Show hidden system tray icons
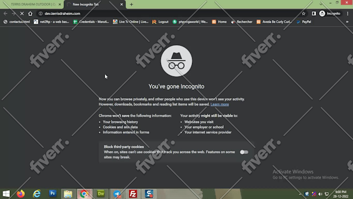Image resolution: width=353 pixels, height=199 pixels. click(x=300, y=194)
